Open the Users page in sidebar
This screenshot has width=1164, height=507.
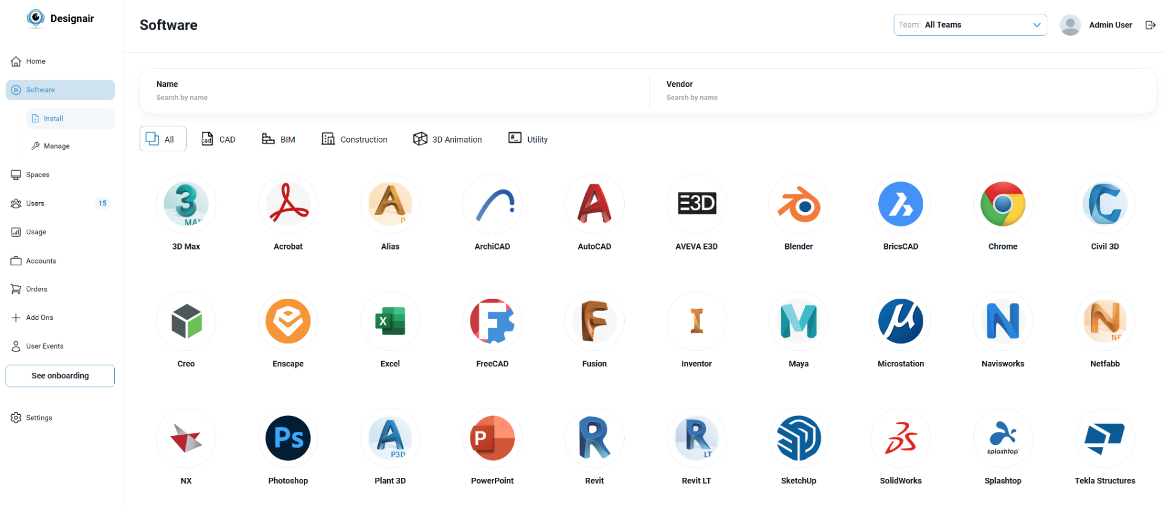tap(60, 203)
